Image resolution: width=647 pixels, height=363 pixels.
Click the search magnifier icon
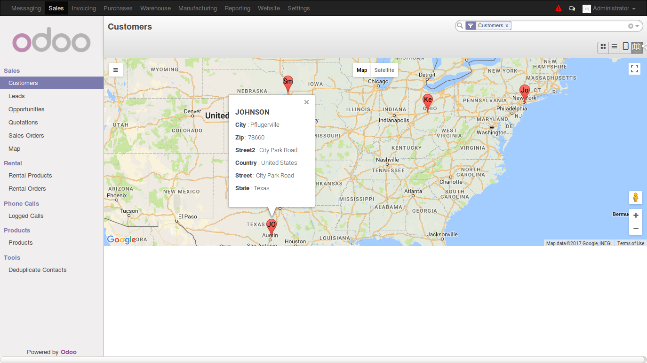[x=460, y=26]
